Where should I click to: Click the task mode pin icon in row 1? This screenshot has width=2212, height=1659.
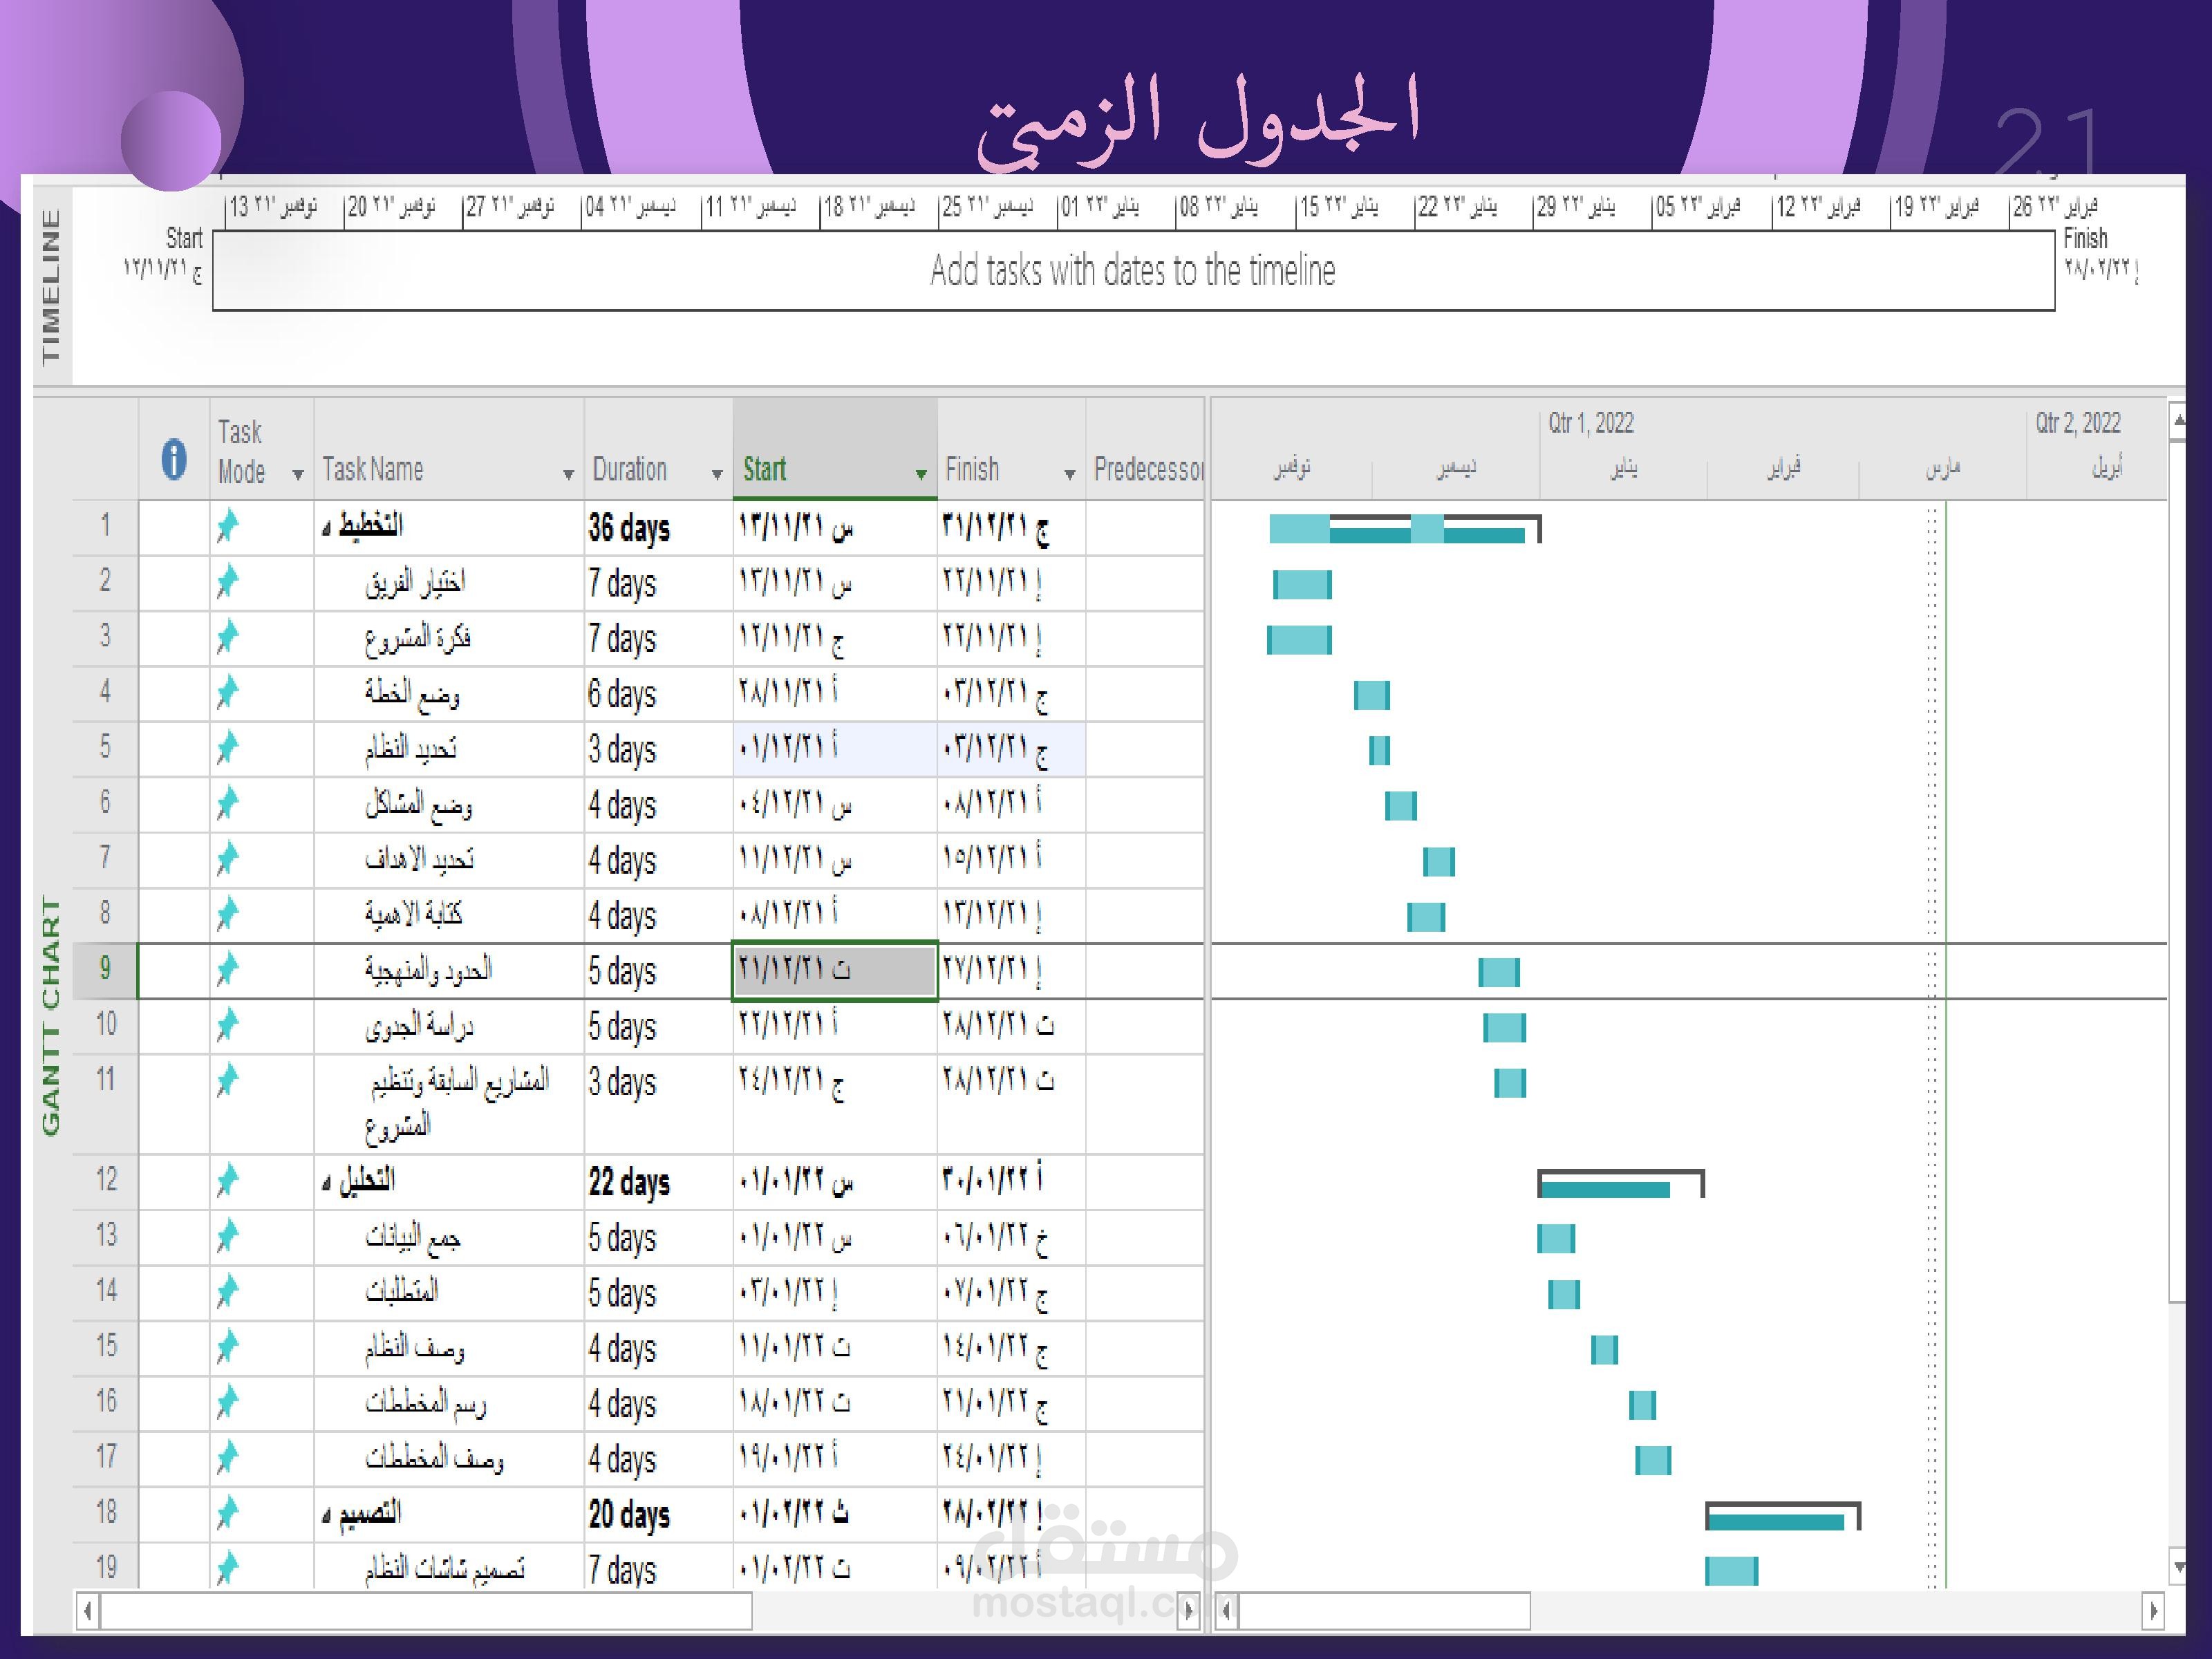[x=228, y=525]
